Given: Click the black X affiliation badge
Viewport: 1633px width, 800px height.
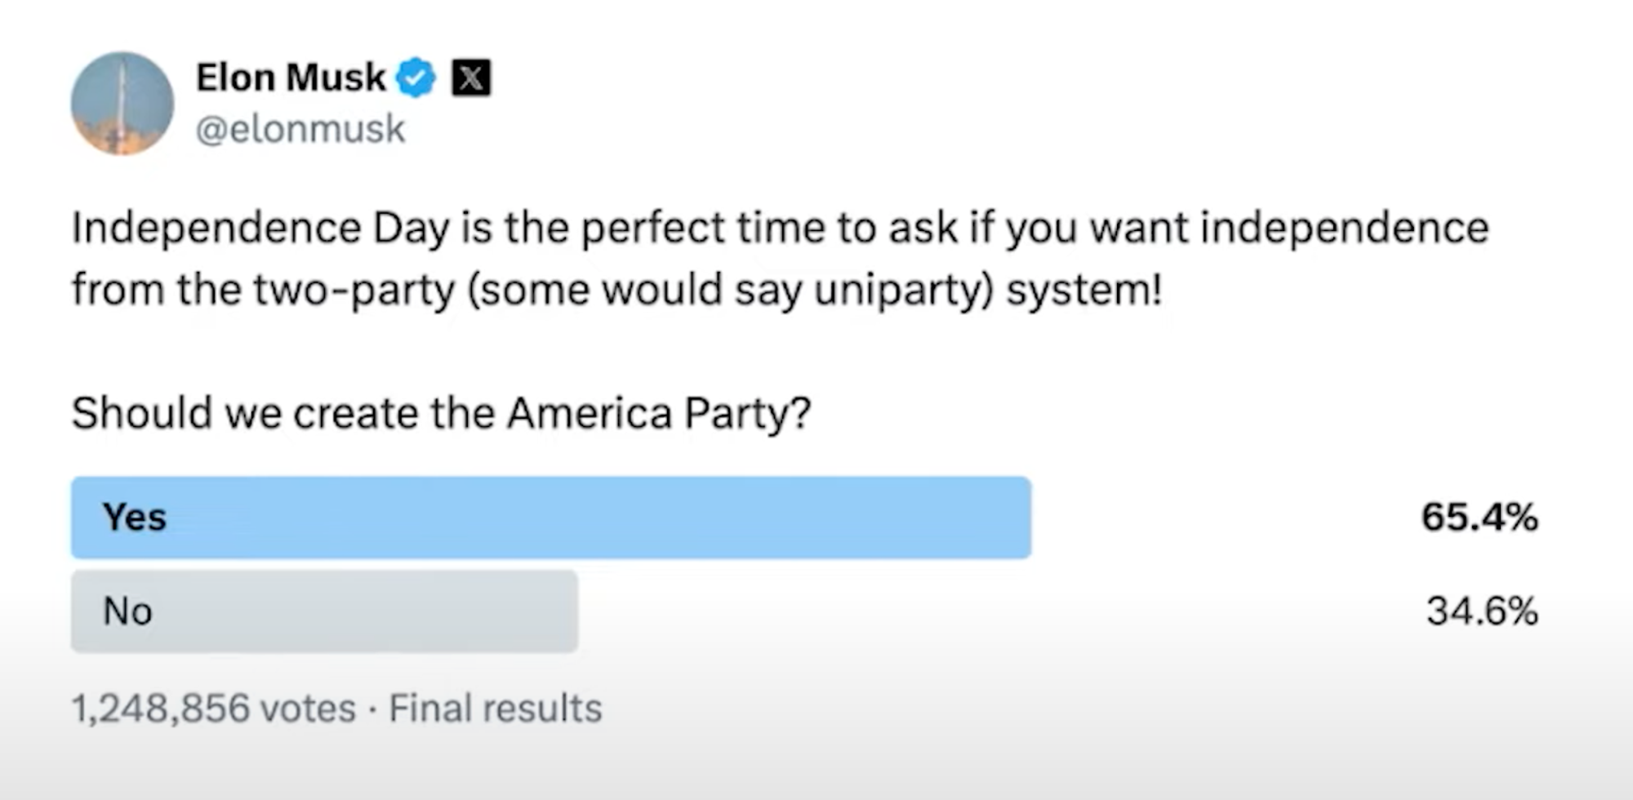Looking at the screenshot, I should pos(472,78).
